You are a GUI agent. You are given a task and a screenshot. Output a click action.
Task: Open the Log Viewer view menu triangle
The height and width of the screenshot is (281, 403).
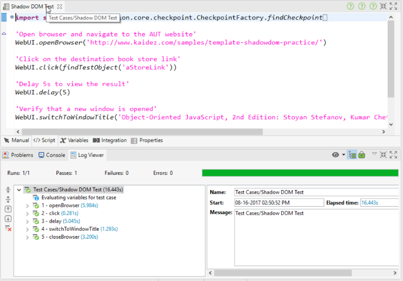(375, 154)
